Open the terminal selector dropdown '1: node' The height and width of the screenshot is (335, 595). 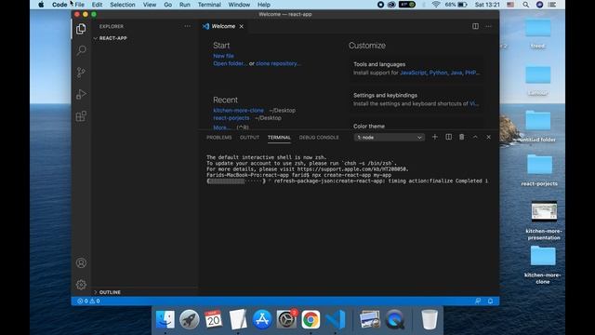[390, 137]
